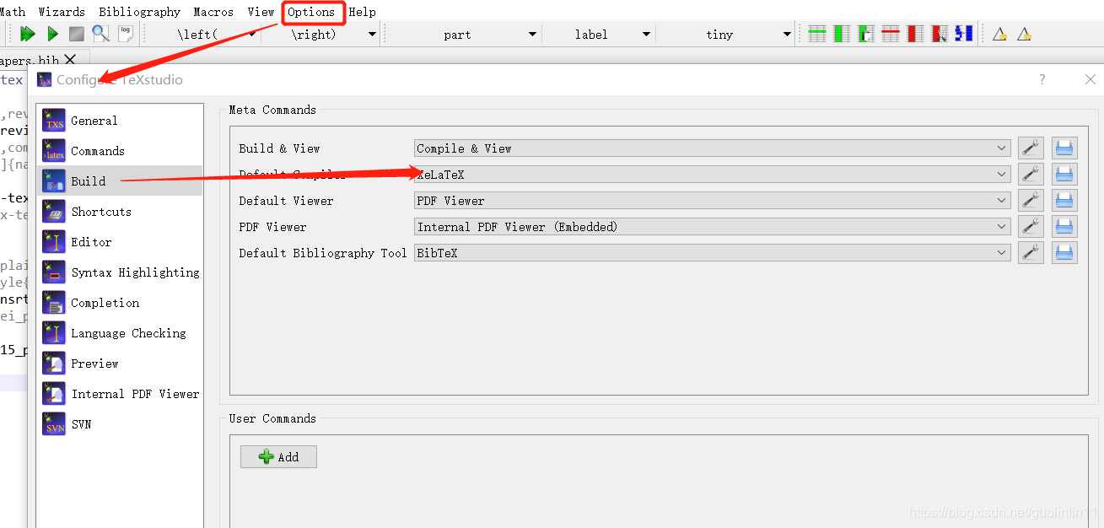Select Build in the config sidebar
The image size is (1104, 528).
pyautogui.click(x=121, y=181)
